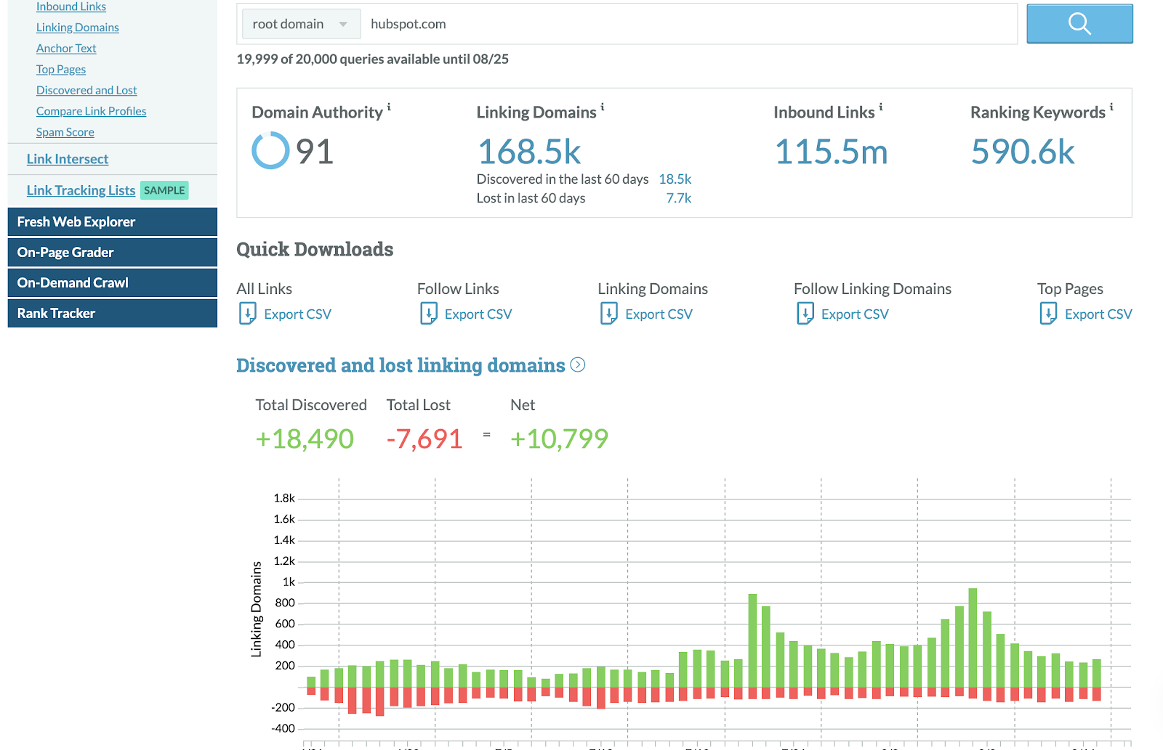Click the Inbound Links info icon
Viewport: 1163px width, 750px height.
coord(881,107)
